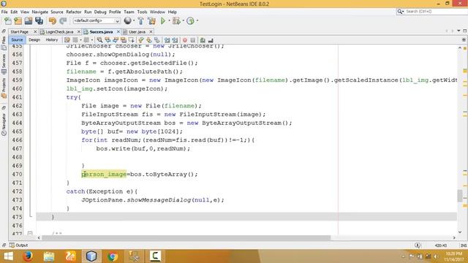Toggle Bookmark icon in editor toolbar

pos(156,40)
